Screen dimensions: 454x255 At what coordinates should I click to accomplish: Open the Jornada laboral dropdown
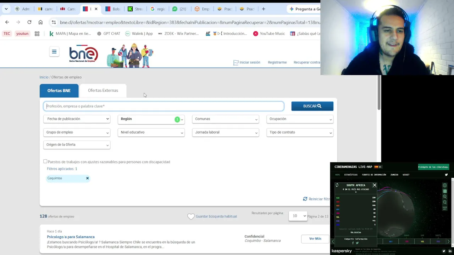click(x=226, y=132)
